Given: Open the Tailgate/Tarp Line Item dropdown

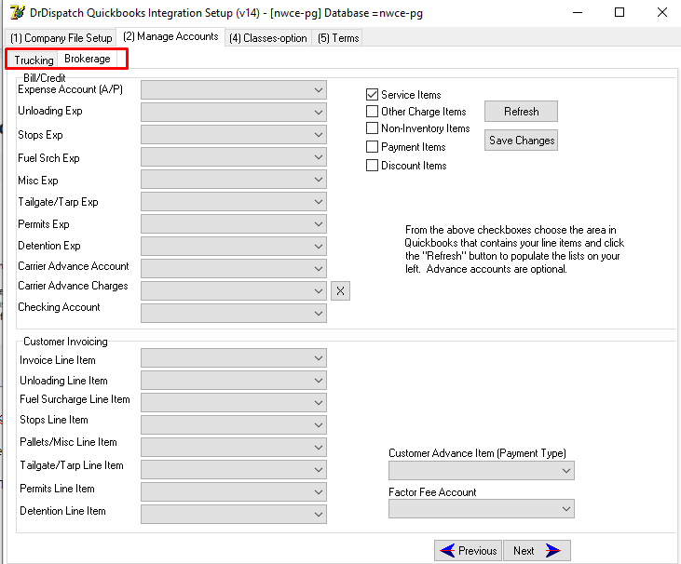Looking at the screenshot, I should [234, 470].
